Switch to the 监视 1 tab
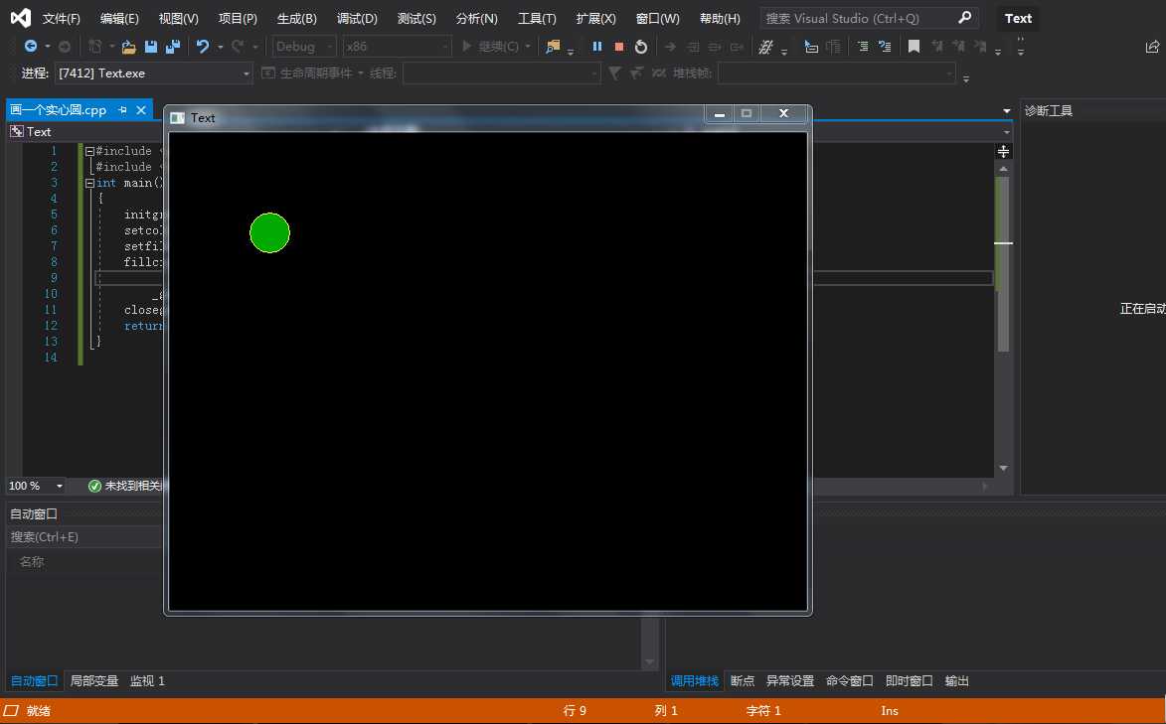 click(147, 681)
